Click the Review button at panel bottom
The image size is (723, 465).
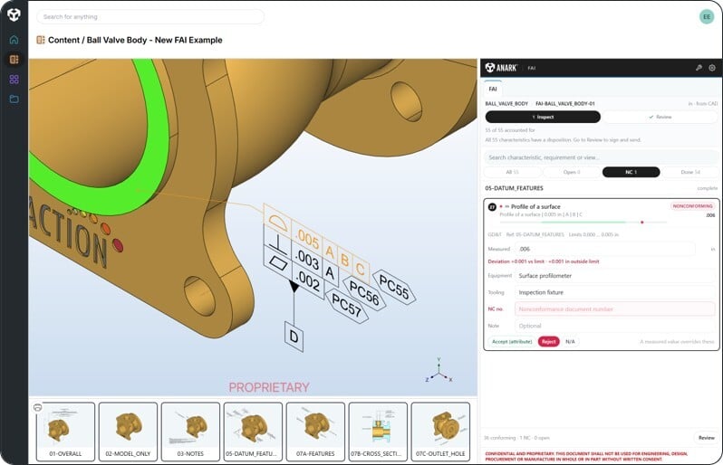706,438
